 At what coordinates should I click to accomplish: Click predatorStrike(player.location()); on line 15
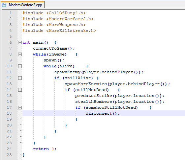[x=120, y=96]
